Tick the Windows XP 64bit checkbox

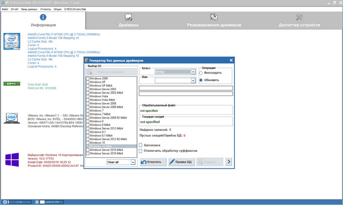tap(87, 86)
